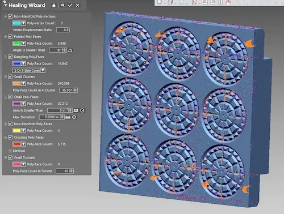Click the angle estimate triangle icon

pos(70,50)
